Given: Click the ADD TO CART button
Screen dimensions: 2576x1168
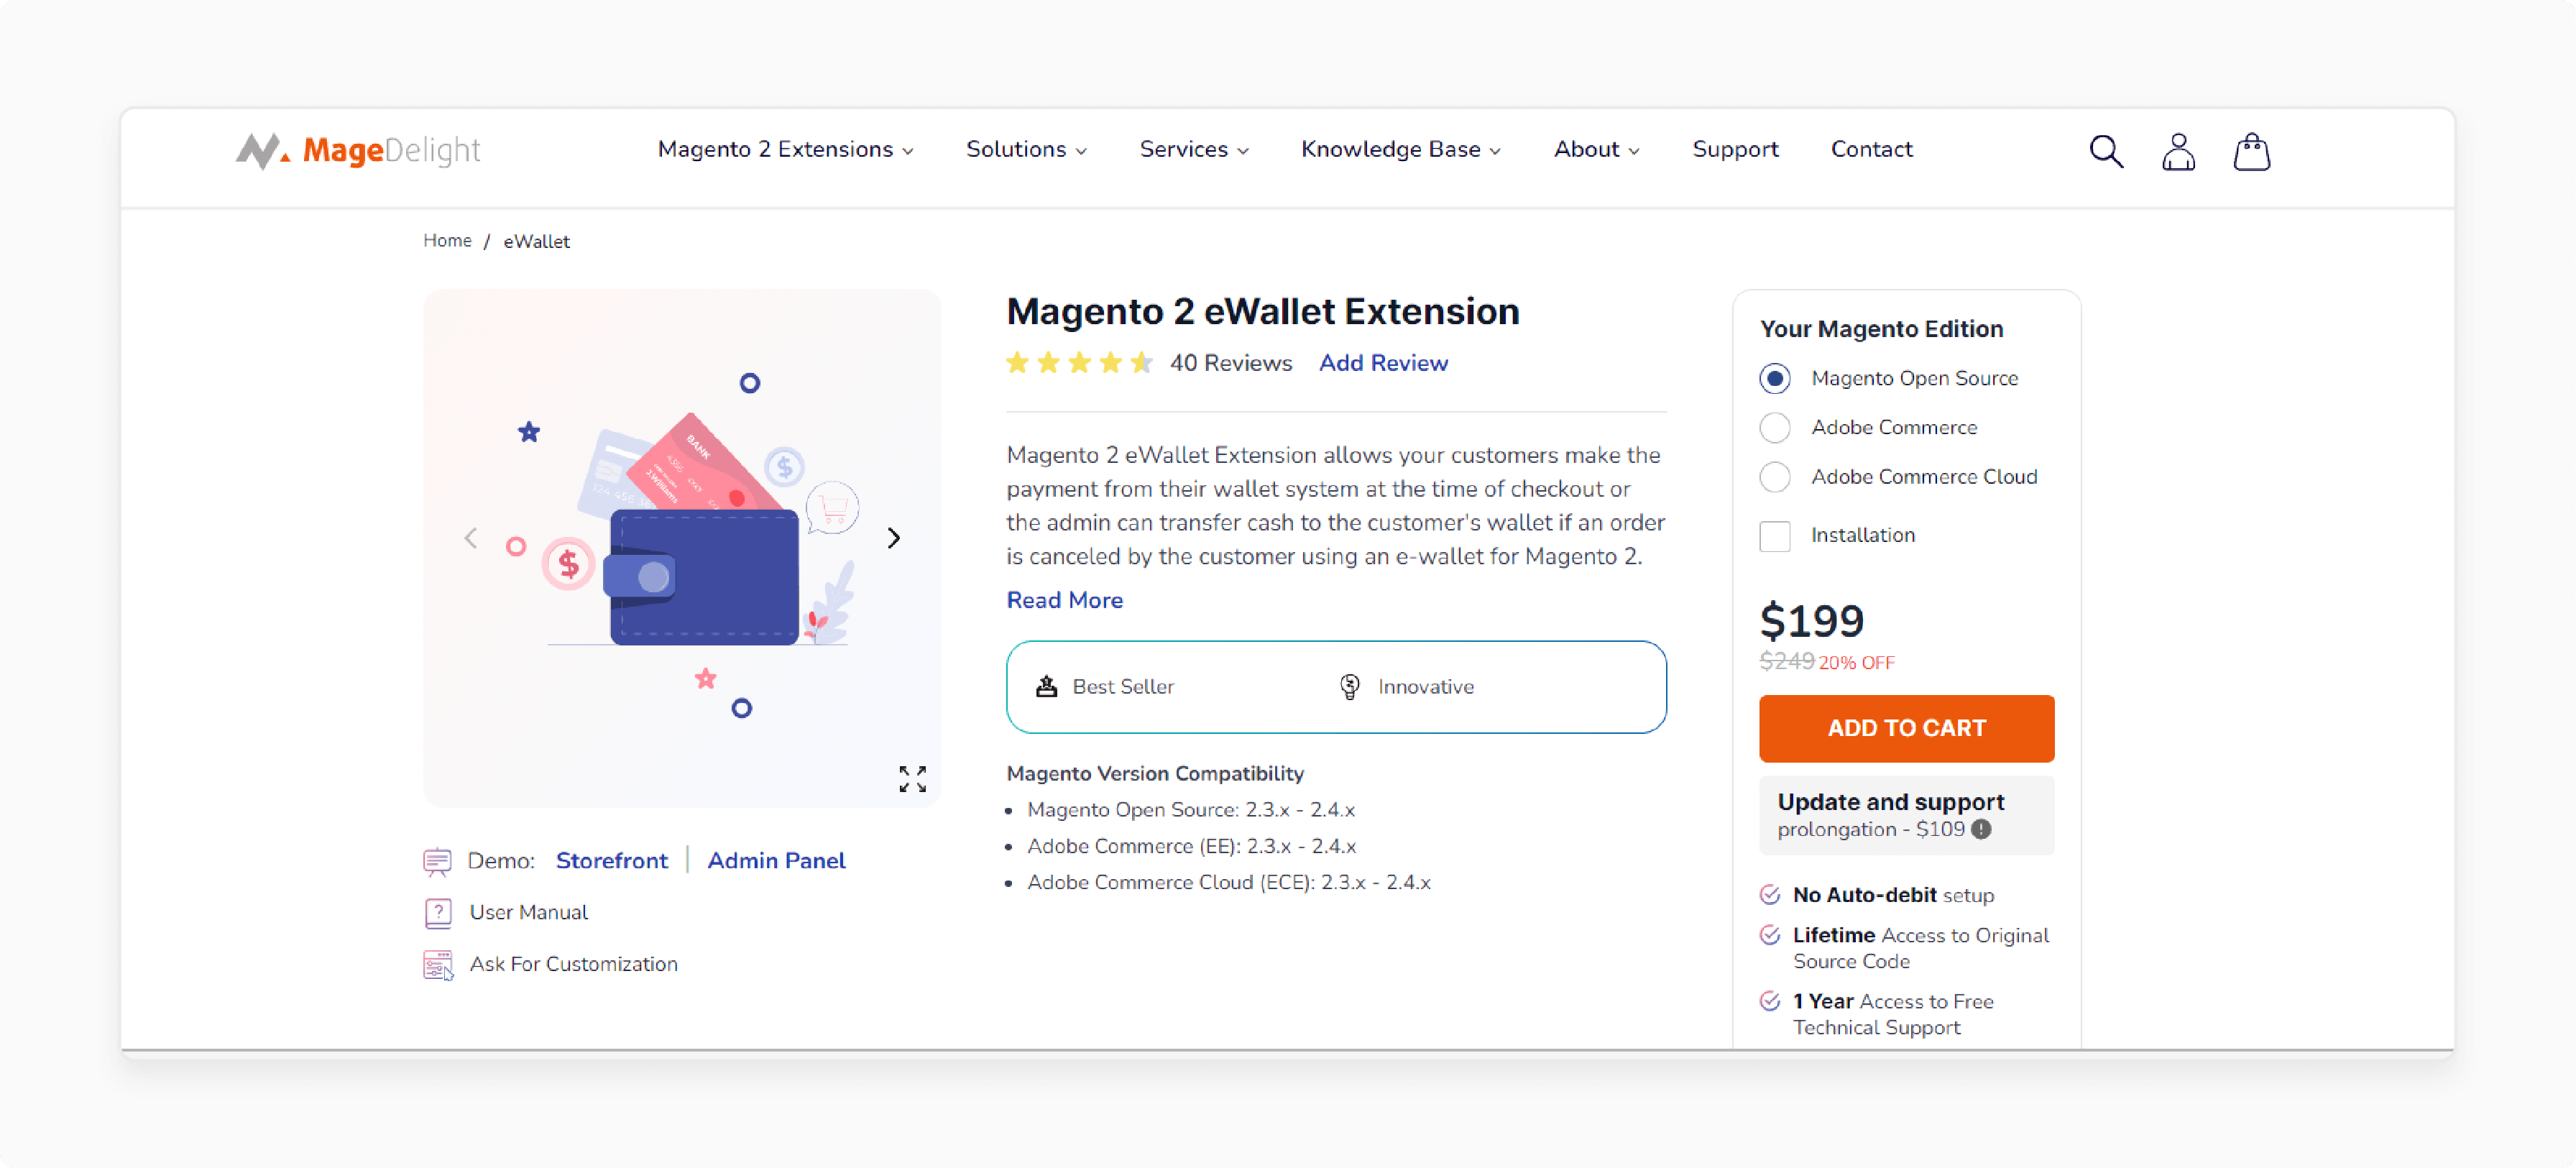Looking at the screenshot, I should click(x=1905, y=727).
